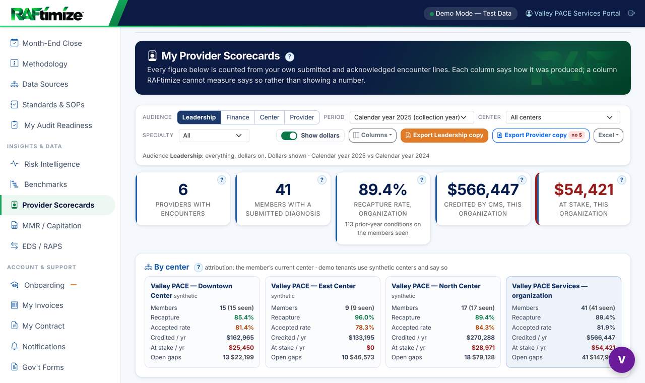Click Export Leadership copy button
645x383 pixels.
pyautogui.click(x=444, y=136)
